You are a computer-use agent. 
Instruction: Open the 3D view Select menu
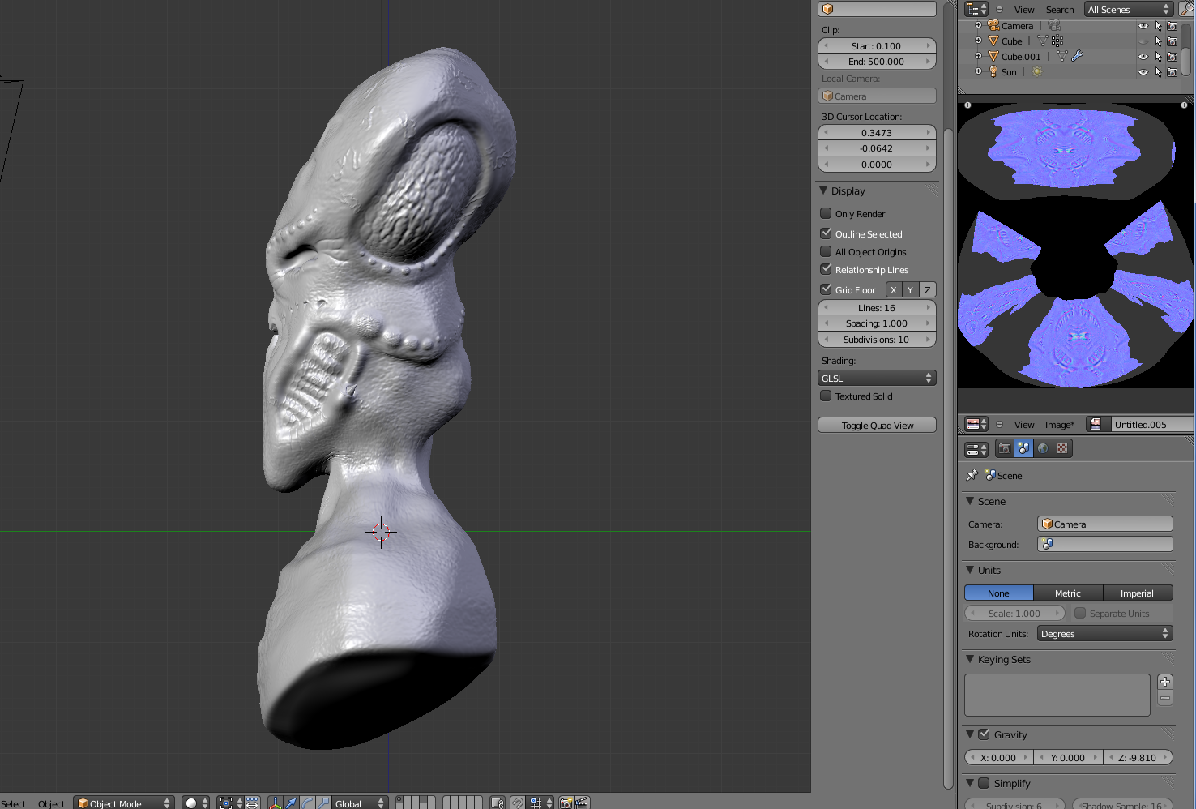tap(14, 803)
